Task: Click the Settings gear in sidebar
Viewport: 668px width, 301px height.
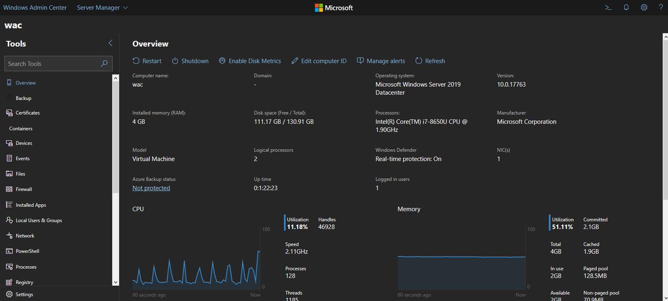Action: click(9, 294)
